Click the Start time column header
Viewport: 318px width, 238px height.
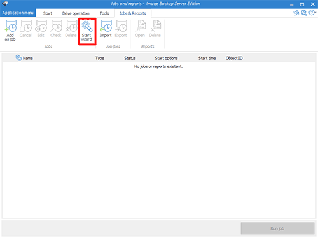tap(207, 58)
